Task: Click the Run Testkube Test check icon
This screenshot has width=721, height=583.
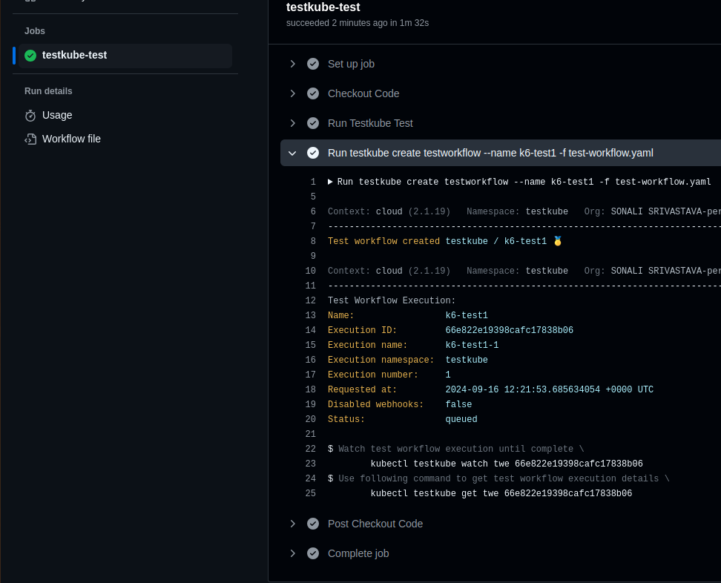Action: (313, 123)
